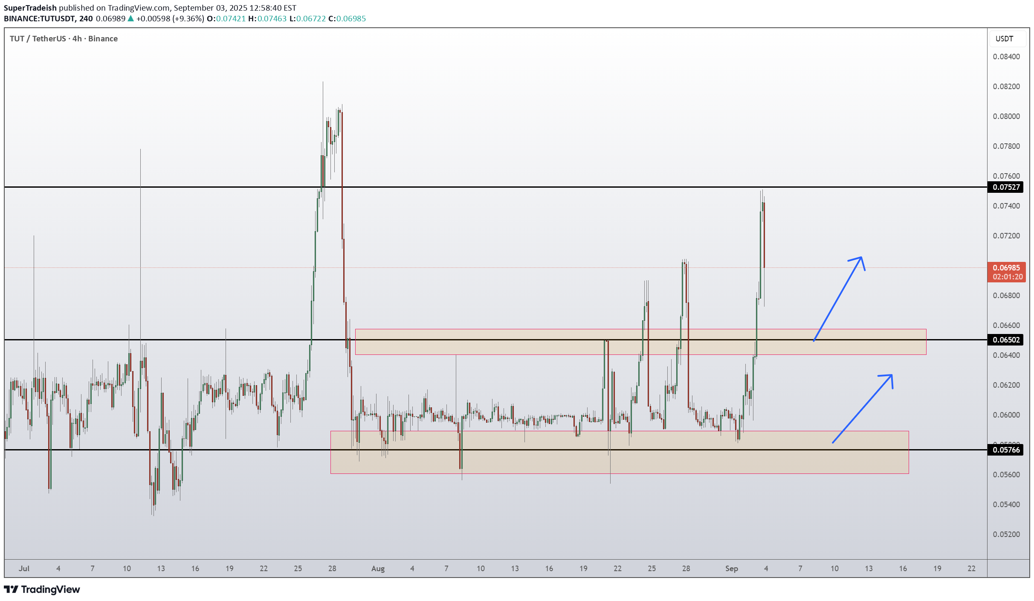The height and width of the screenshot is (601, 1034).
Task: Click the +0.00598 (+9.36%) change text
Action: [170, 18]
